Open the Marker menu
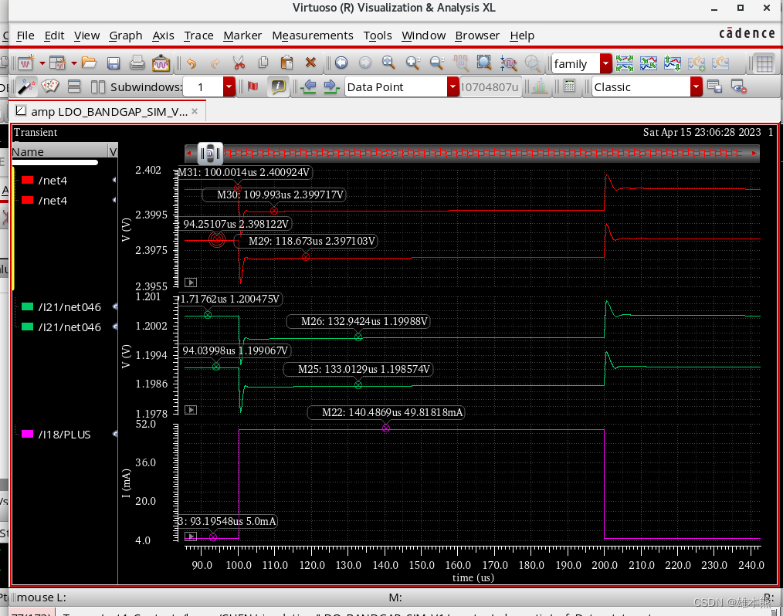 (242, 36)
